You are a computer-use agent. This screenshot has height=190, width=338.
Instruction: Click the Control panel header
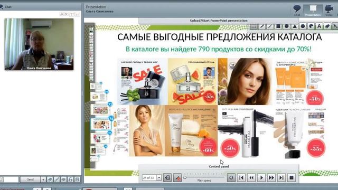pyautogui.click(x=219, y=167)
